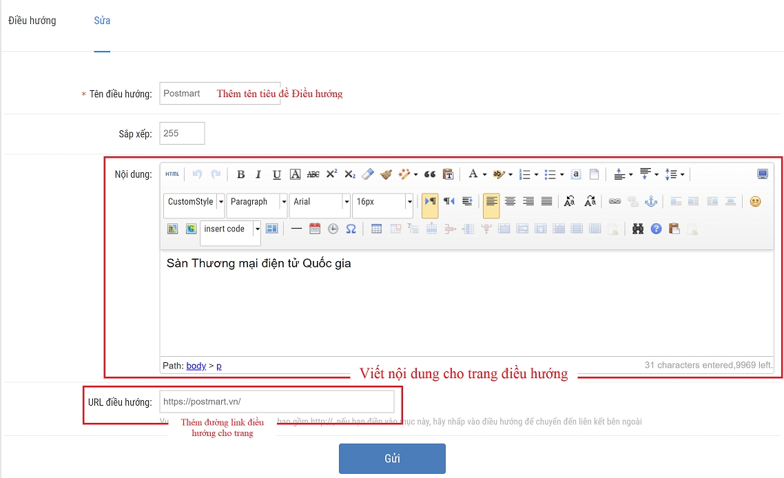784x478 pixels.
Task: Insert a blockquote with the quote icon
Action: point(430,174)
